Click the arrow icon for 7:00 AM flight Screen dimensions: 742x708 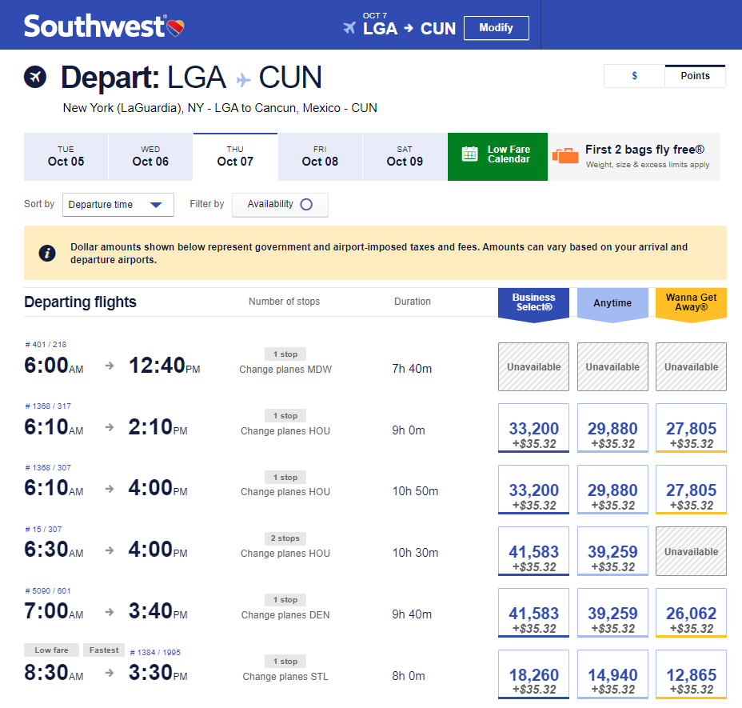tap(110, 610)
